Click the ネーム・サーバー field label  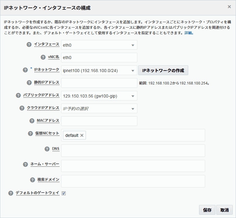(45, 164)
